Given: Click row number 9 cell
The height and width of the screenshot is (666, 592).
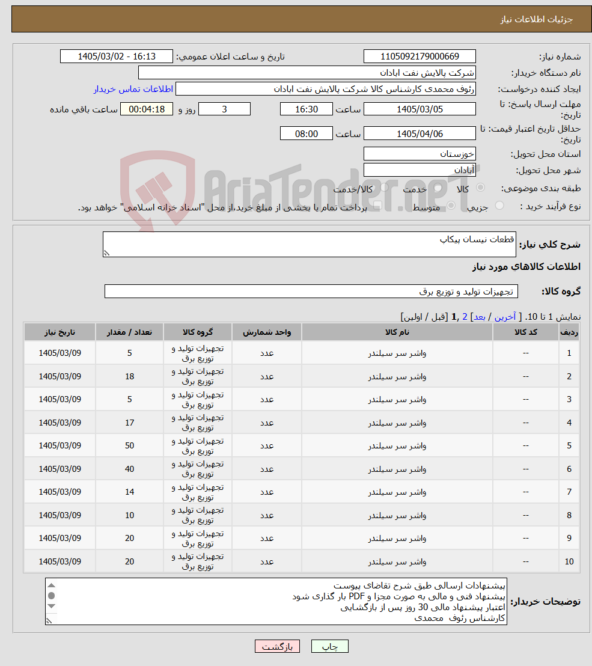Looking at the screenshot, I should pyautogui.click(x=569, y=538).
